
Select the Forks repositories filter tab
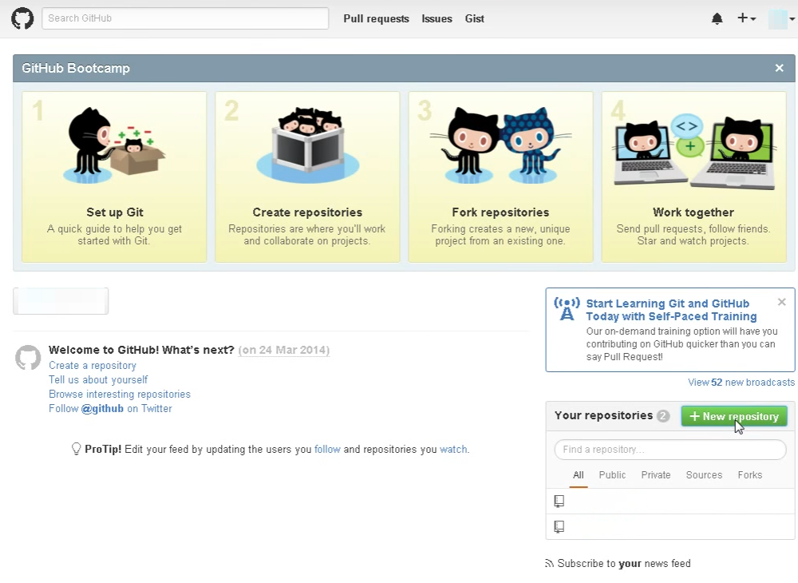click(749, 475)
